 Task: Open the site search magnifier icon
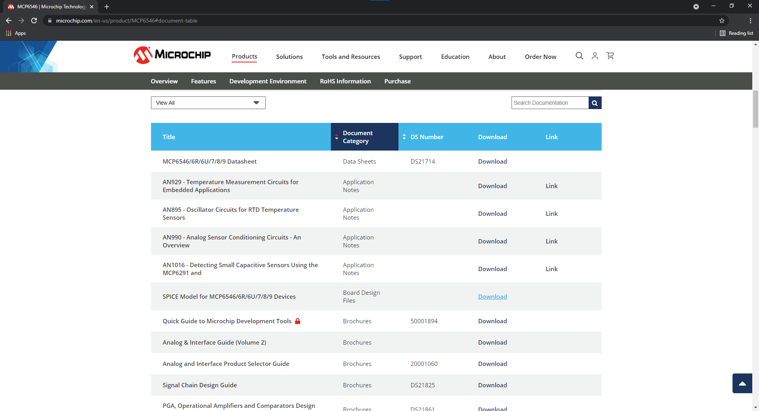579,56
